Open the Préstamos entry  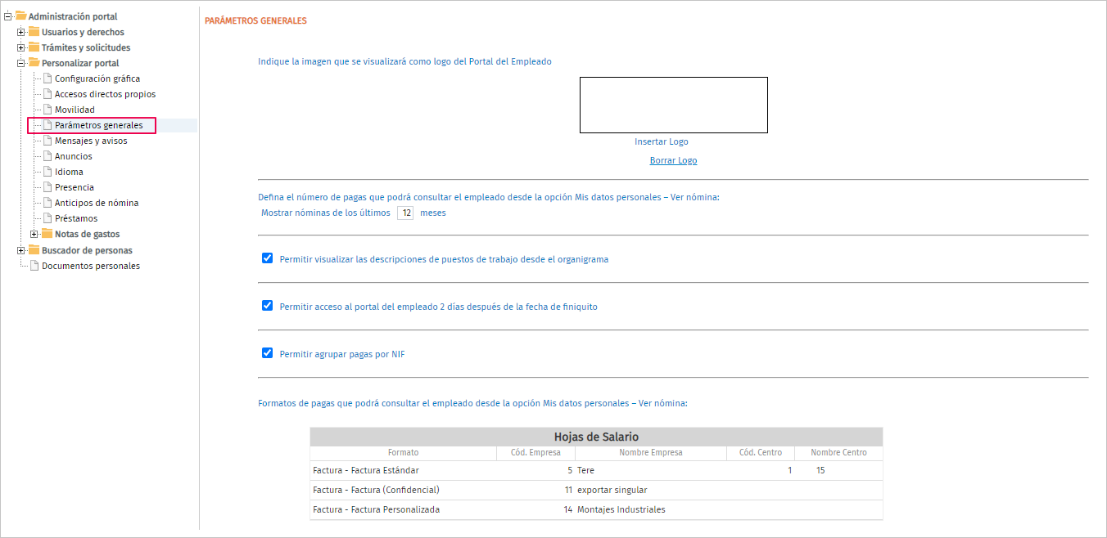[76, 218]
